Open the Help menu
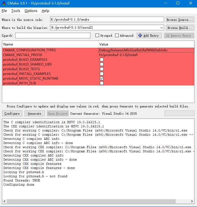 [45, 11]
